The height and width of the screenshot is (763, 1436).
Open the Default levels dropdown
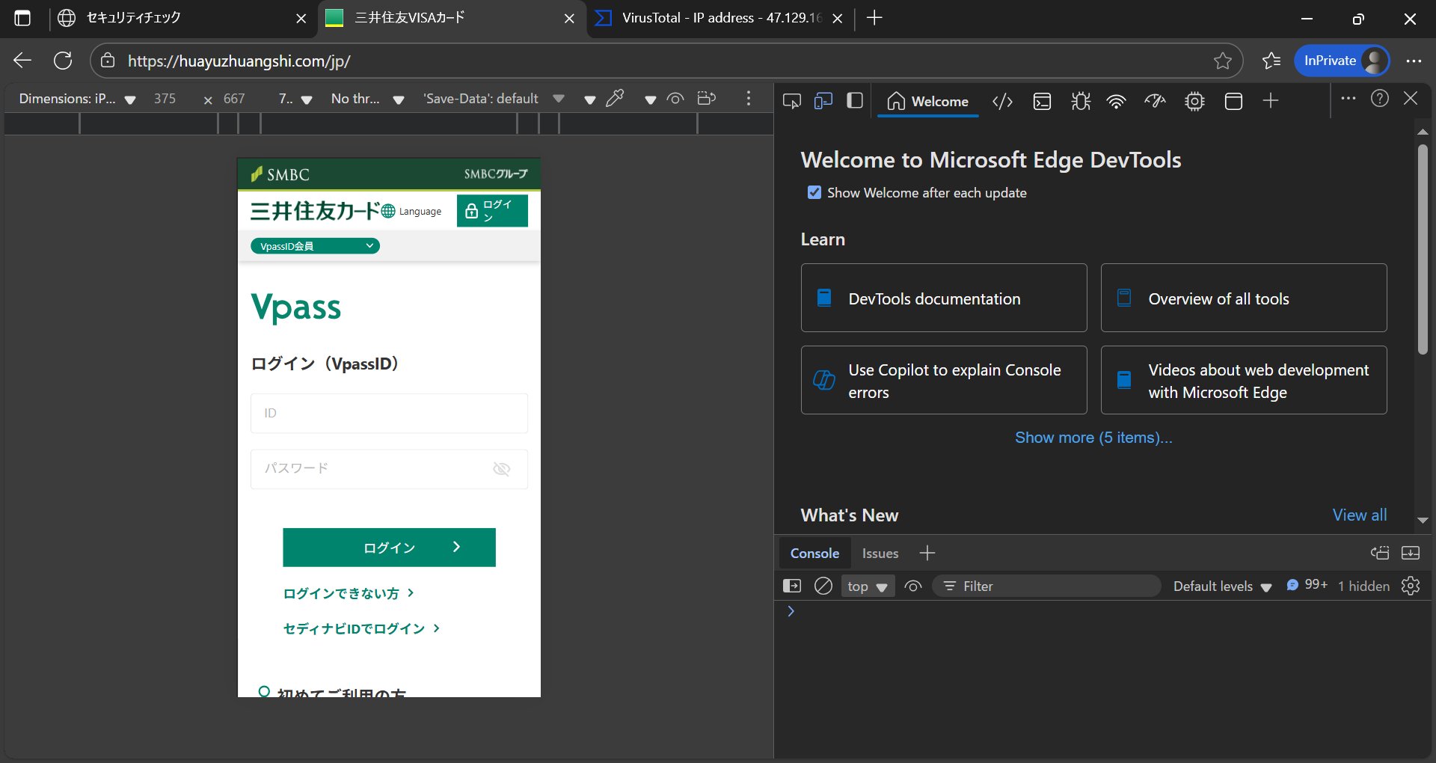click(1222, 586)
